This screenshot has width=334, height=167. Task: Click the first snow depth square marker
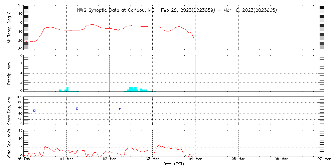tap(34, 111)
